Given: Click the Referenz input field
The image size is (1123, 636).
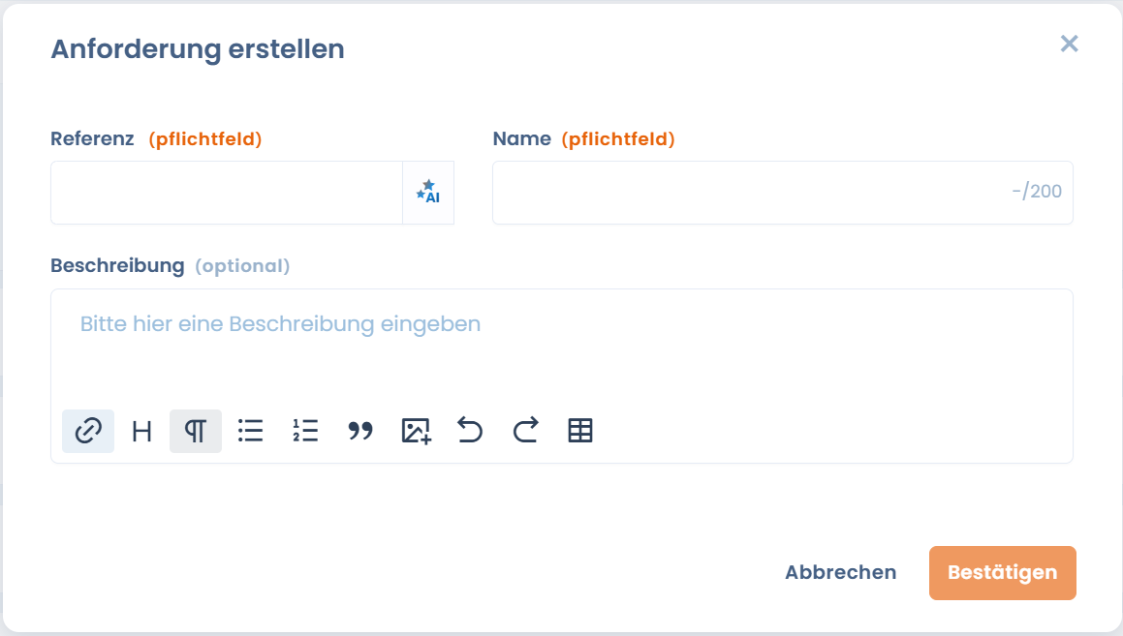Looking at the screenshot, I should point(227,193).
